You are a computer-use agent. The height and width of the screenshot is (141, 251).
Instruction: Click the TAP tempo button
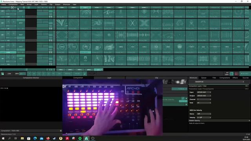coord(59,74)
